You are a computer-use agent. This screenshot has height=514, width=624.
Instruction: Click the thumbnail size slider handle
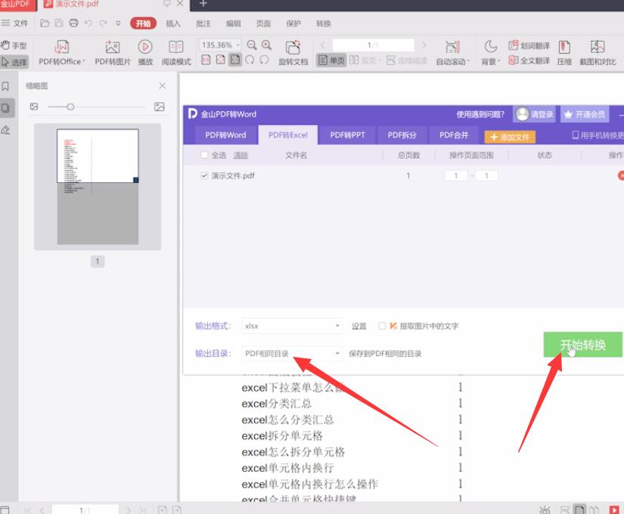(x=70, y=107)
